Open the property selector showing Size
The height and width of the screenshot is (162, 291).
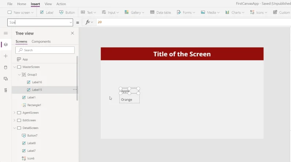pos(40,23)
